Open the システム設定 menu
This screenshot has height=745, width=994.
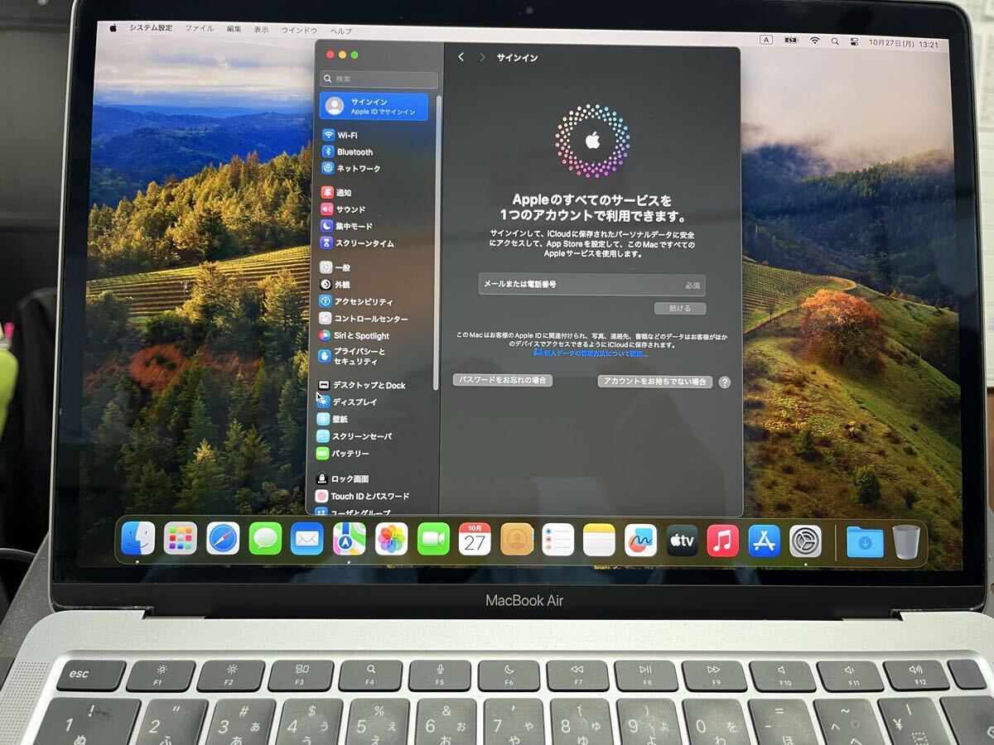(151, 28)
